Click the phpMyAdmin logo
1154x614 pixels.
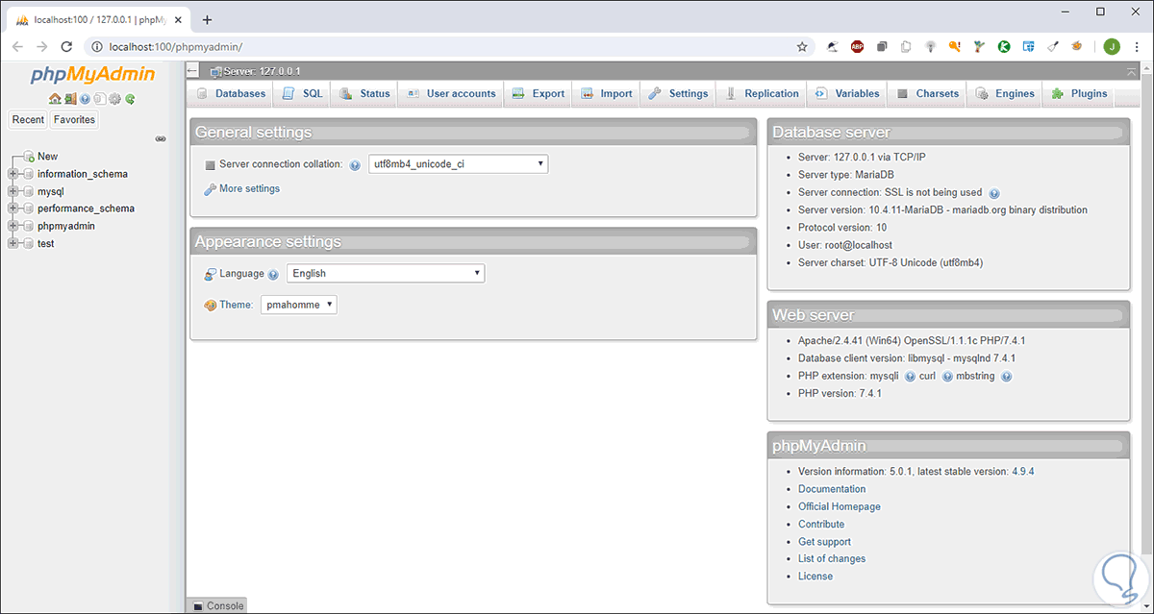click(x=92, y=75)
